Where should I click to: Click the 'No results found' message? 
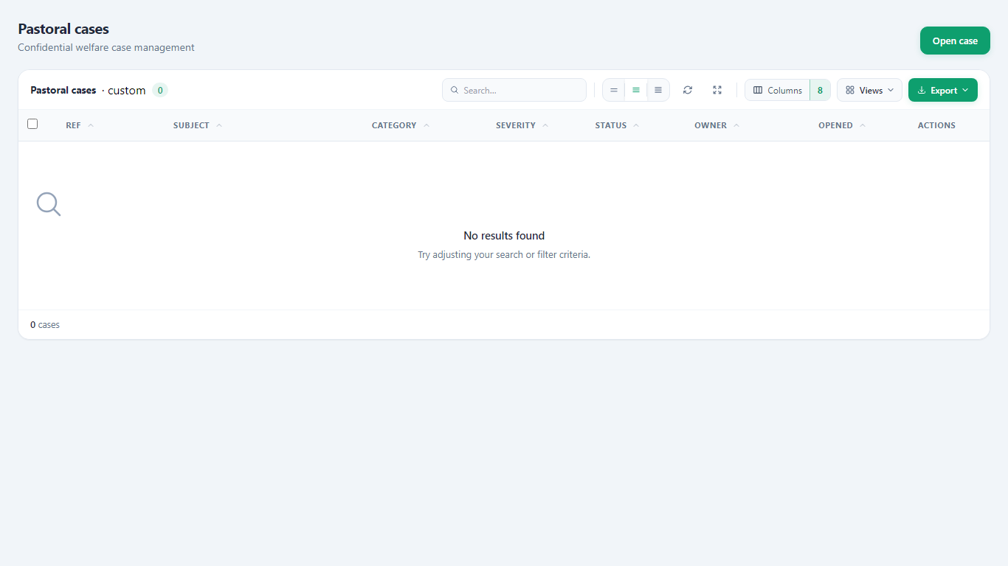504,236
